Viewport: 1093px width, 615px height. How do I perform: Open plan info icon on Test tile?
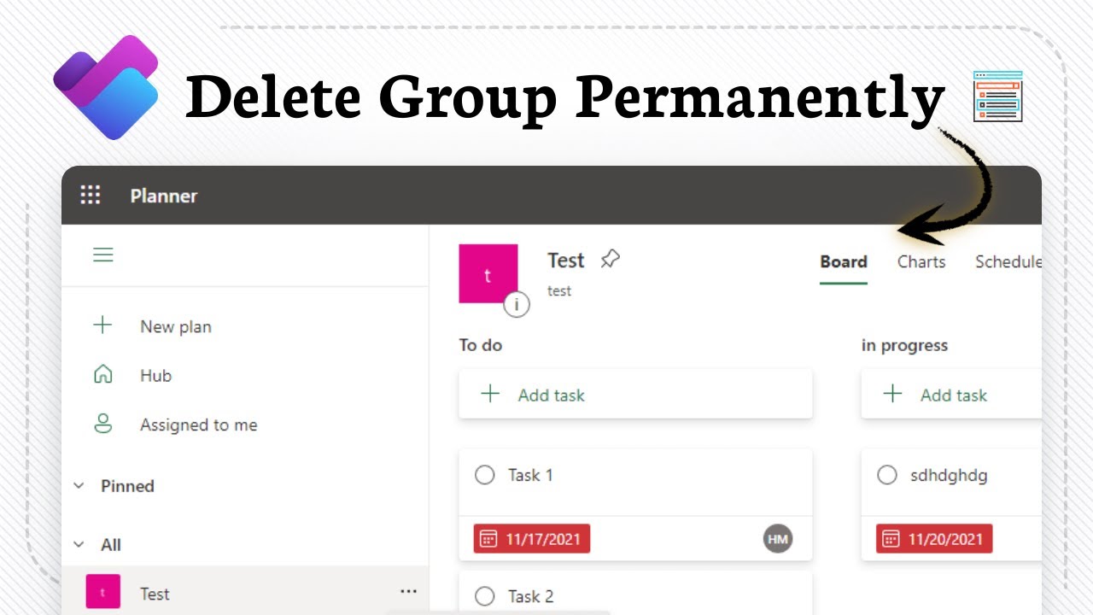516,304
